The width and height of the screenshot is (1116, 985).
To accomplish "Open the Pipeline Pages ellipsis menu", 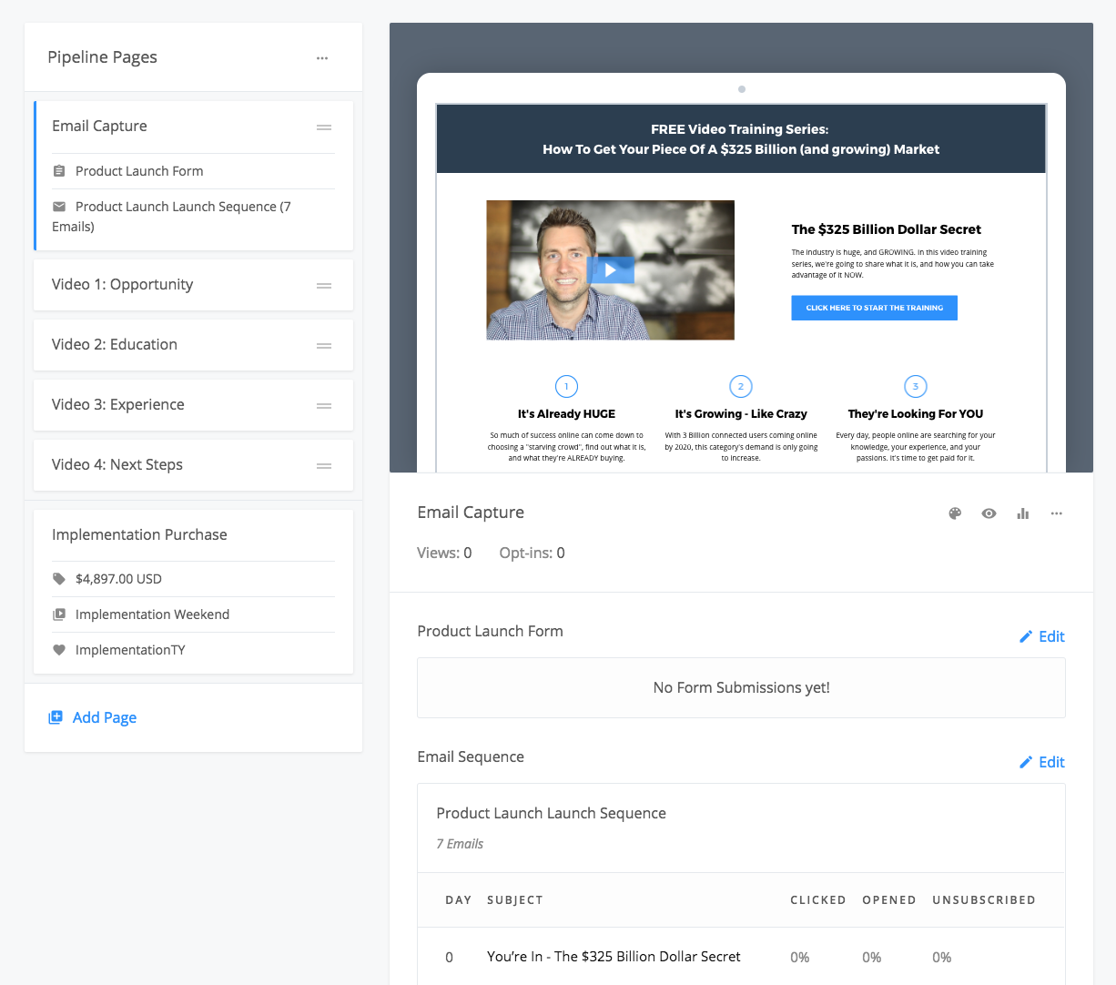I will point(322,58).
